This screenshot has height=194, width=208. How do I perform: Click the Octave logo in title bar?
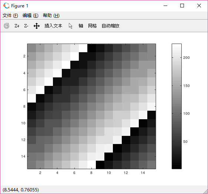(x=6, y=6)
